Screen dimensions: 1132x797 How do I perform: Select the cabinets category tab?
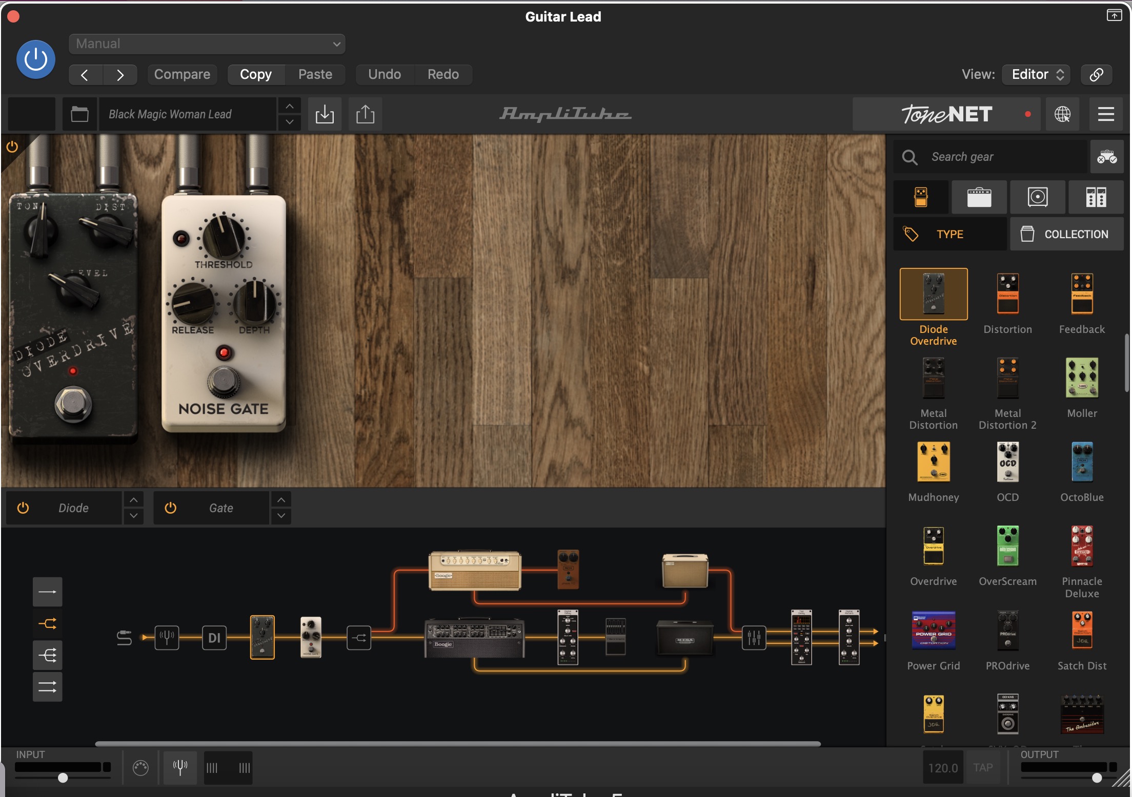coord(1038,197)
